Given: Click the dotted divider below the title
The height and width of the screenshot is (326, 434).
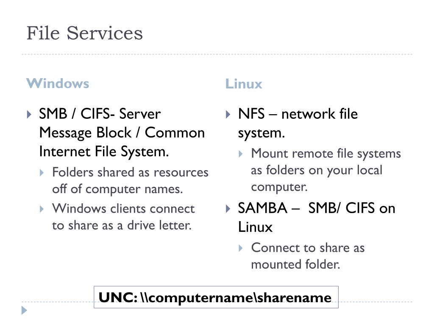Looking at the screenshot, I should [x=217, y=54].
